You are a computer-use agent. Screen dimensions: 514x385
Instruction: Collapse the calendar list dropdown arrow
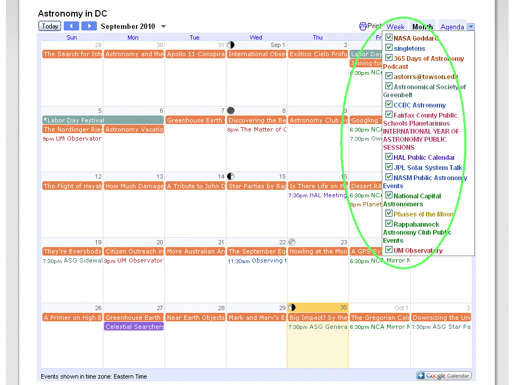(x=471, y=27)
